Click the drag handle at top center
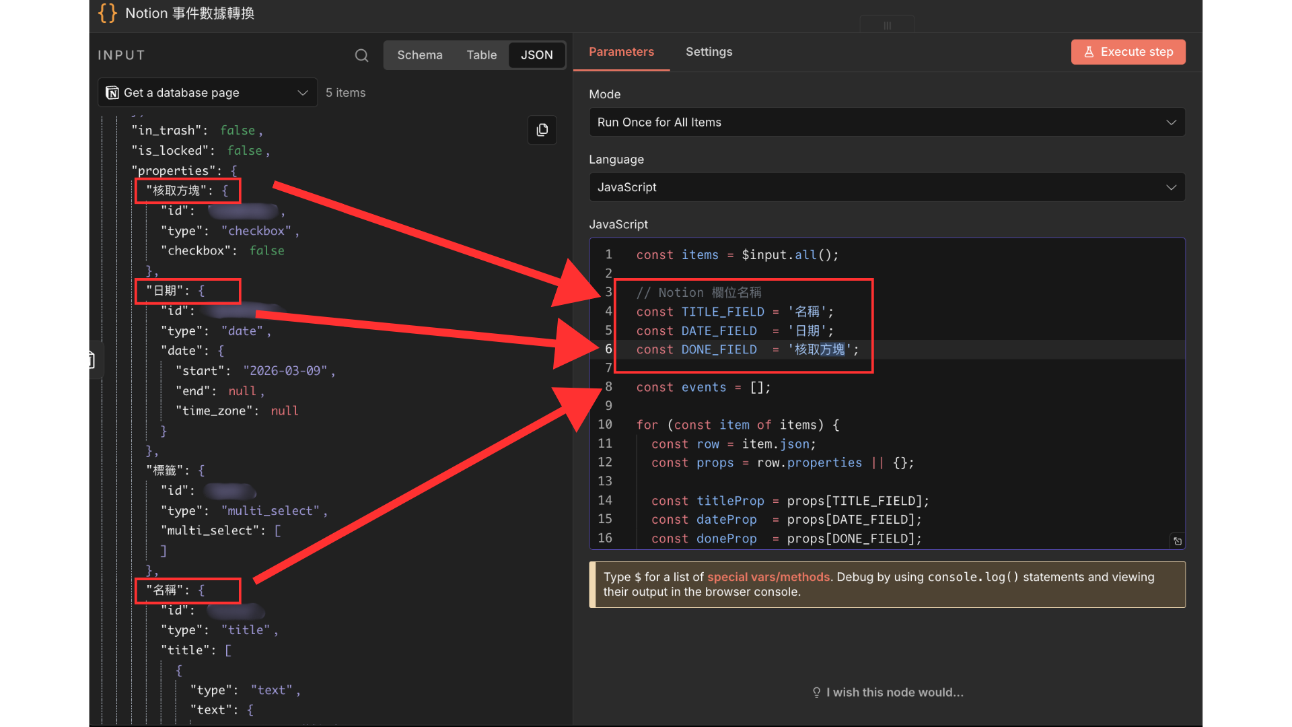The image size is (1292, 727). pyautogui.click(x=887, y=26)
